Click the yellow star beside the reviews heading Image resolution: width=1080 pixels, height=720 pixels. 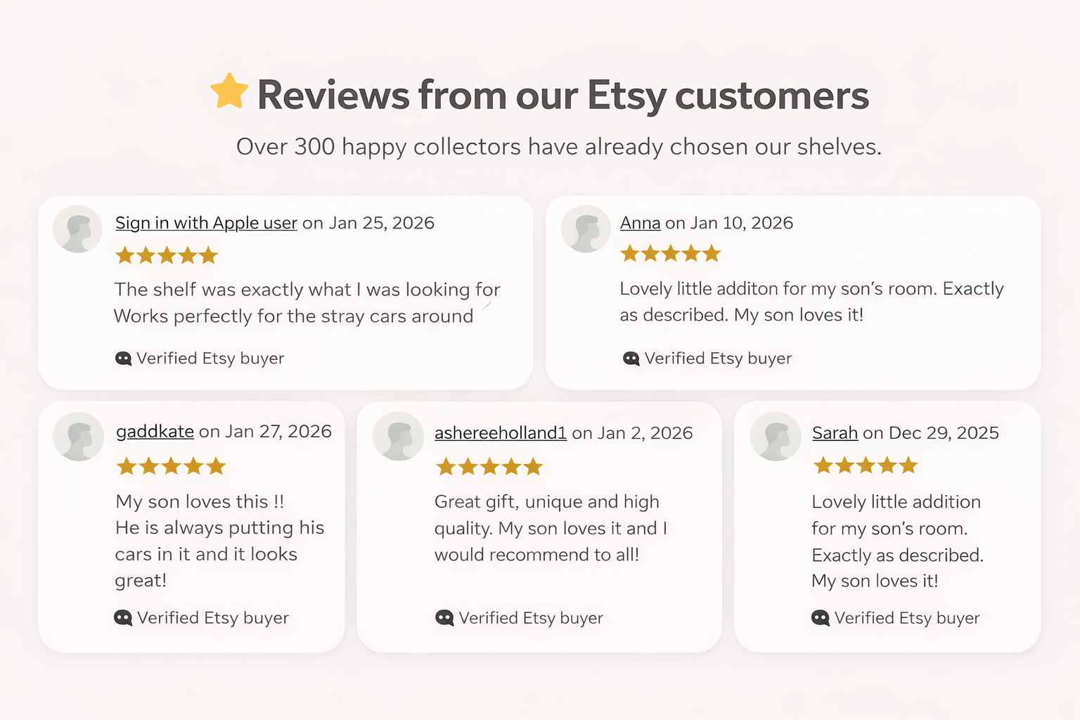[x=229, y=91]
